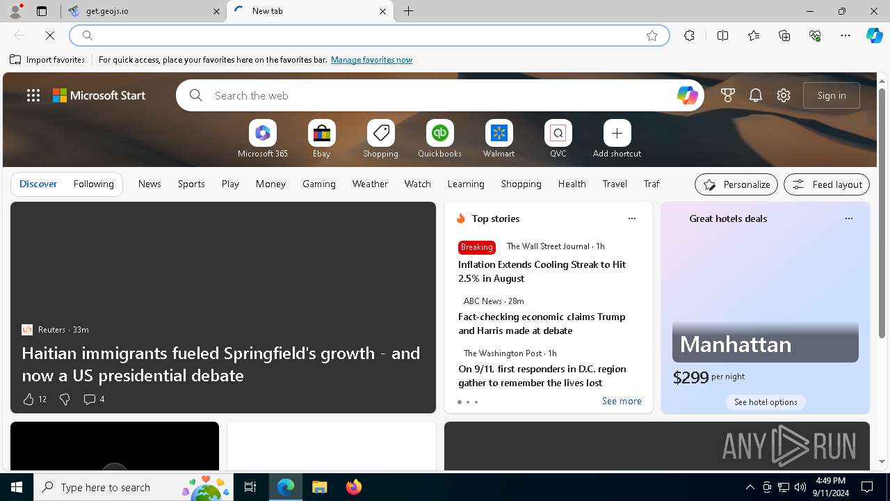The height and width of the screenshot is (501, 890).
Task: Click the Manage favorites now link
Action: (x=372, y=60)
